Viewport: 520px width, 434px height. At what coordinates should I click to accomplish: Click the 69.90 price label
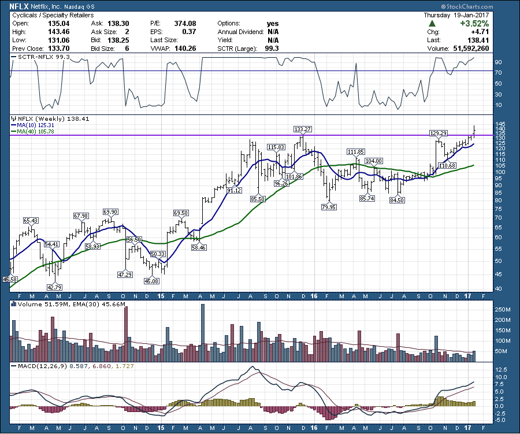110,212
